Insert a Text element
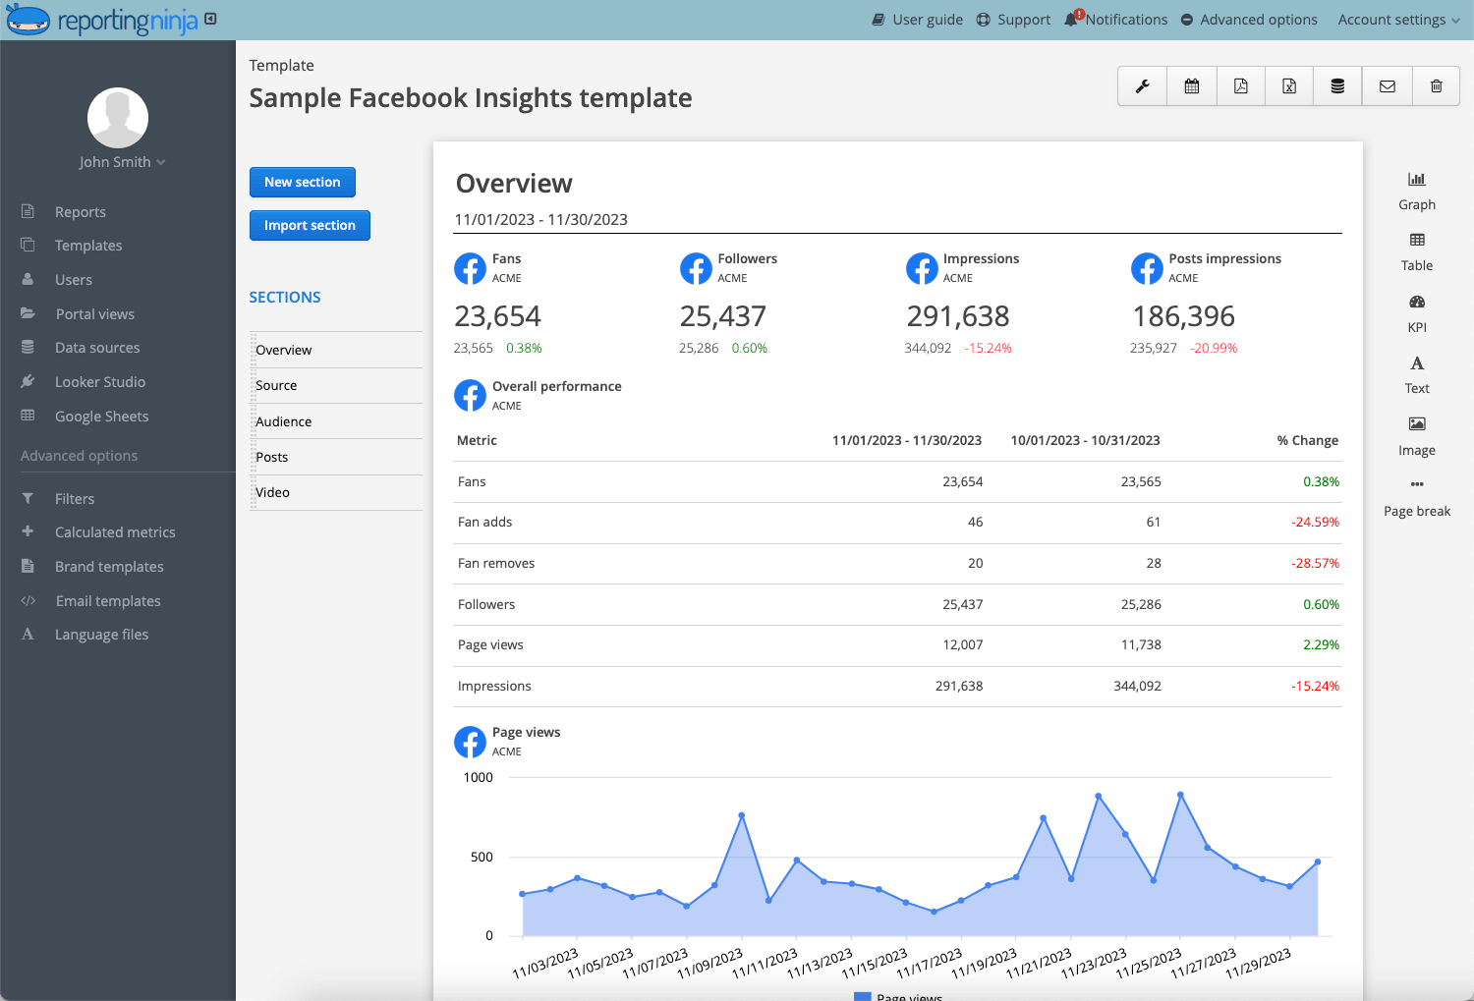Image resolution: width=1474 pixels, height=1001 pixels. point(1416,373)
